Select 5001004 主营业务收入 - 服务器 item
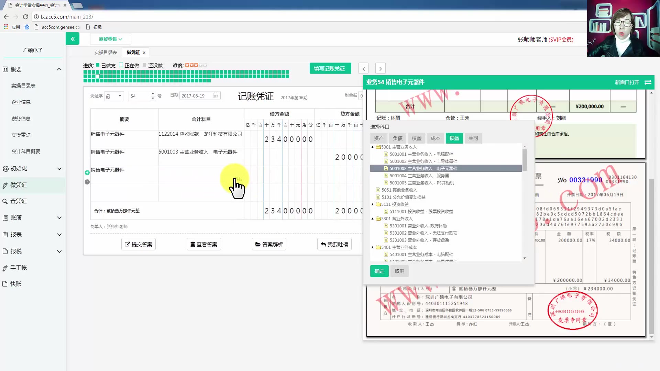The image size is (660, 371). point(419,176)
